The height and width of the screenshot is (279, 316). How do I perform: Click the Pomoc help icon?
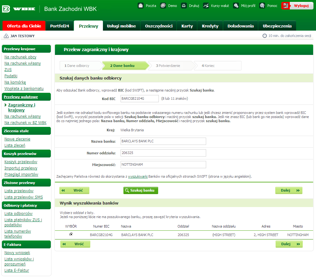tap(262, 6)
